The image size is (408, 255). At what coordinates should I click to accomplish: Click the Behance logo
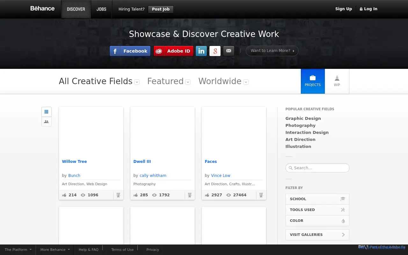[42, 9]
